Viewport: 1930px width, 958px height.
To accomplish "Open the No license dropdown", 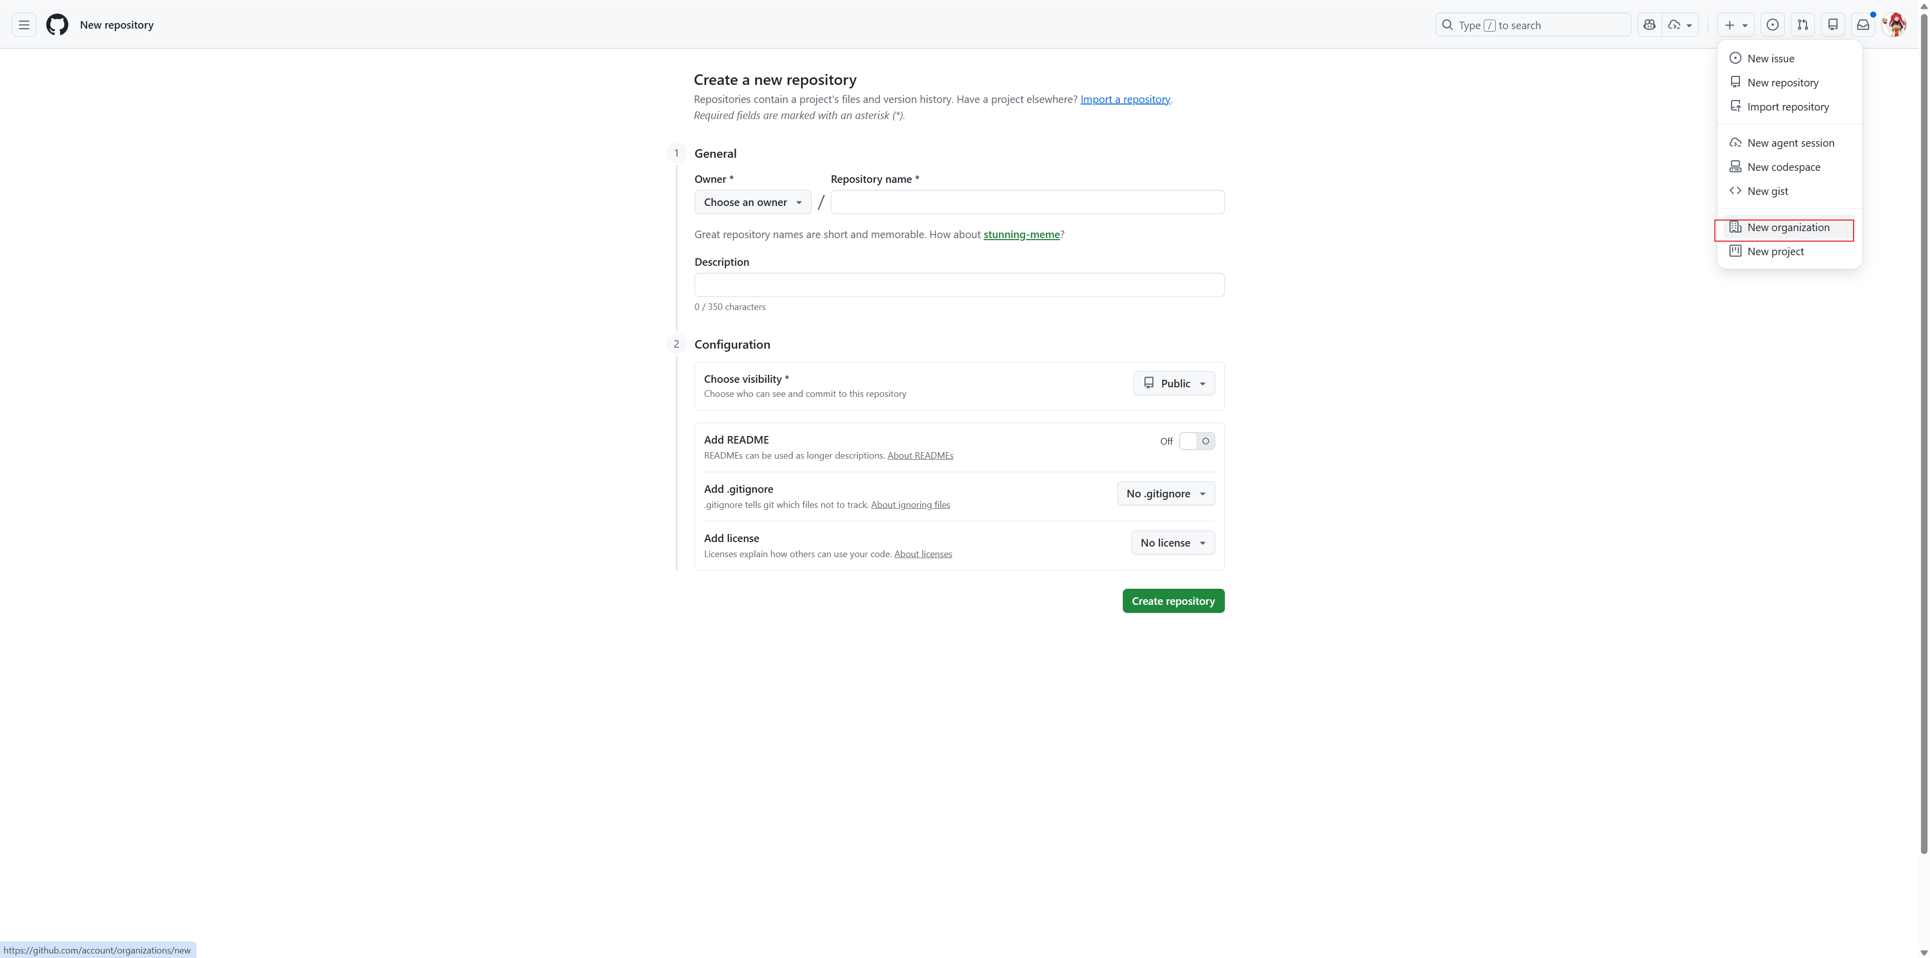I will (x=1173, y=542).
